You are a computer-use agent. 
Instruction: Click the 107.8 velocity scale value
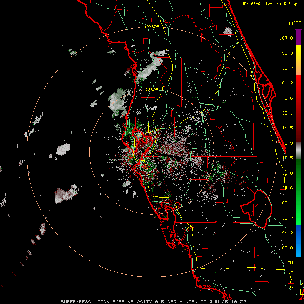286,38
